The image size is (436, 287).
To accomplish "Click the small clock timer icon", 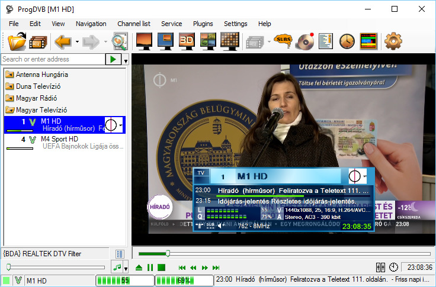I will [x=393, y=267].
